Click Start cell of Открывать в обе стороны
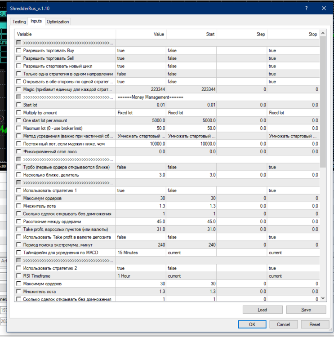Screen dimensions: 334x337 pos(191,82)
